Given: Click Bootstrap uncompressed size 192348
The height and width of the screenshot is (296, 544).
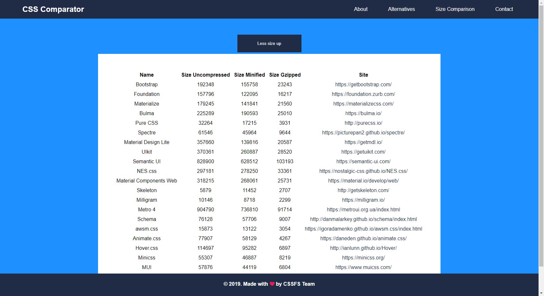Looking at the screenshot, I should (x=205, y=84).
